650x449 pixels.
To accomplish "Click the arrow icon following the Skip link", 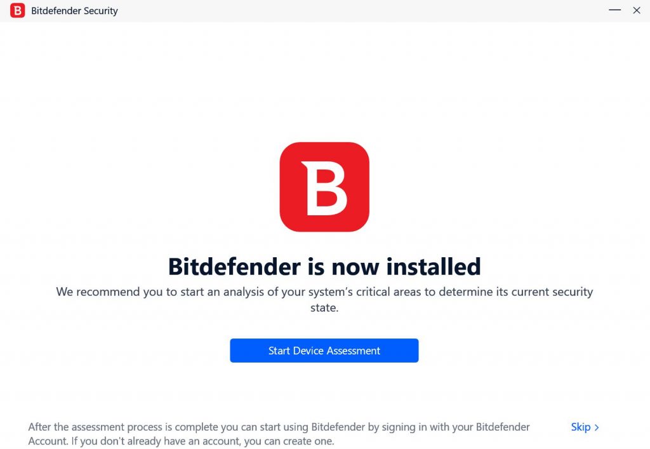I will 597,427.
